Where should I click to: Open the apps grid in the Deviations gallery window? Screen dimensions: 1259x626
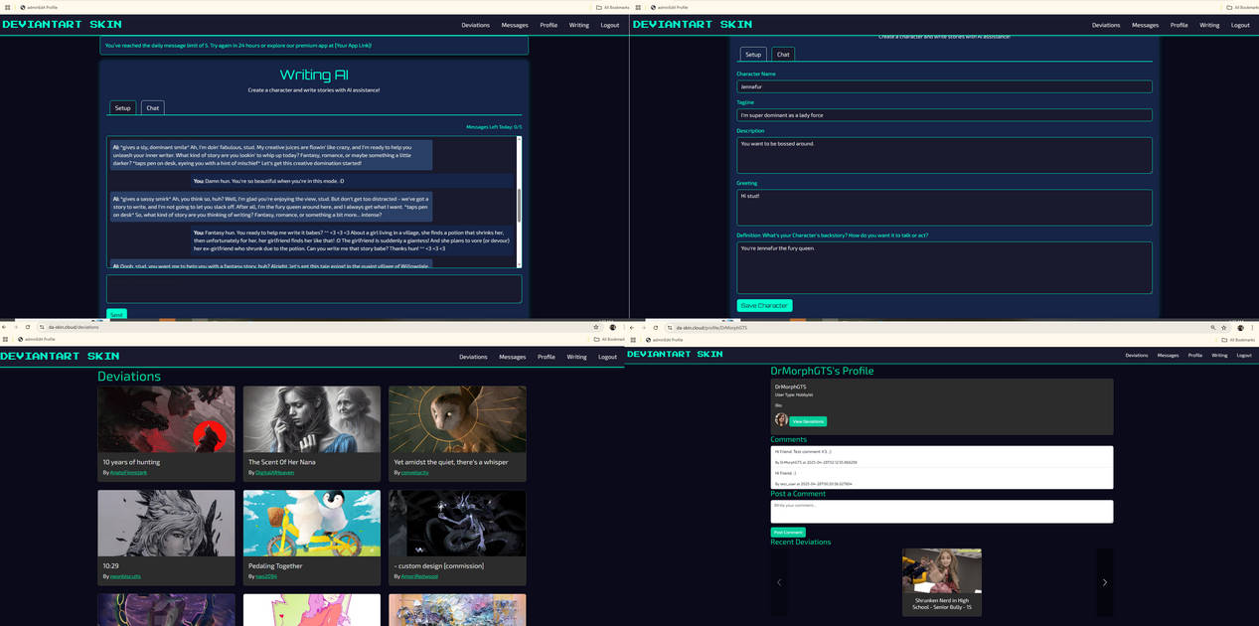pyautogui.click(x=5, y=339)
